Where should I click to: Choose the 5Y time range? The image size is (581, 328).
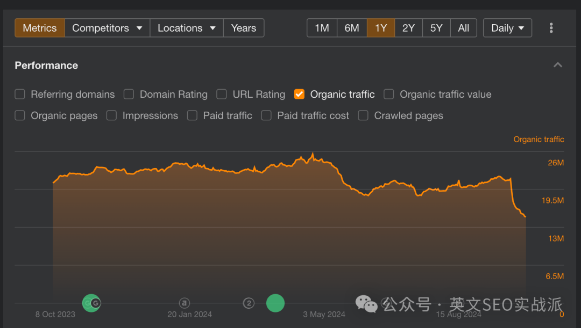(436, 28)
